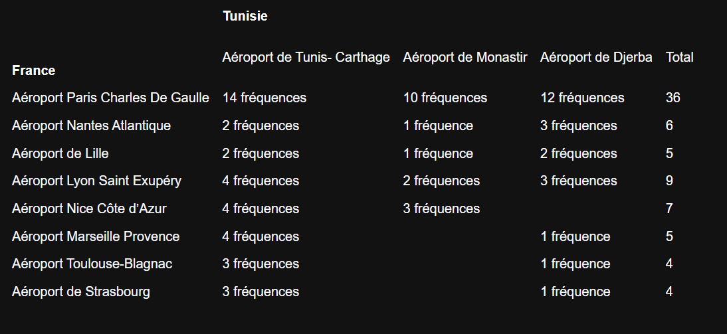The height and width of the screenshot is (334, 727).
Task: Click the 14 fréquences cell
Action: pyautogui.click(x=264, y=98)
